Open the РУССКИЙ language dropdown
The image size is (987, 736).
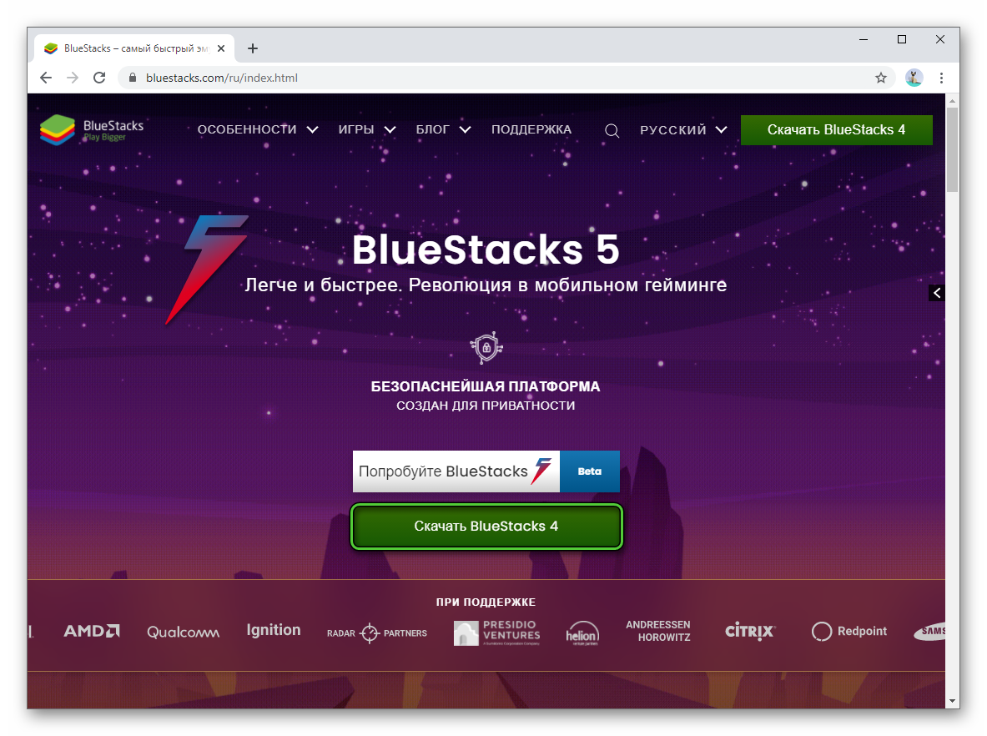[683, 130]
